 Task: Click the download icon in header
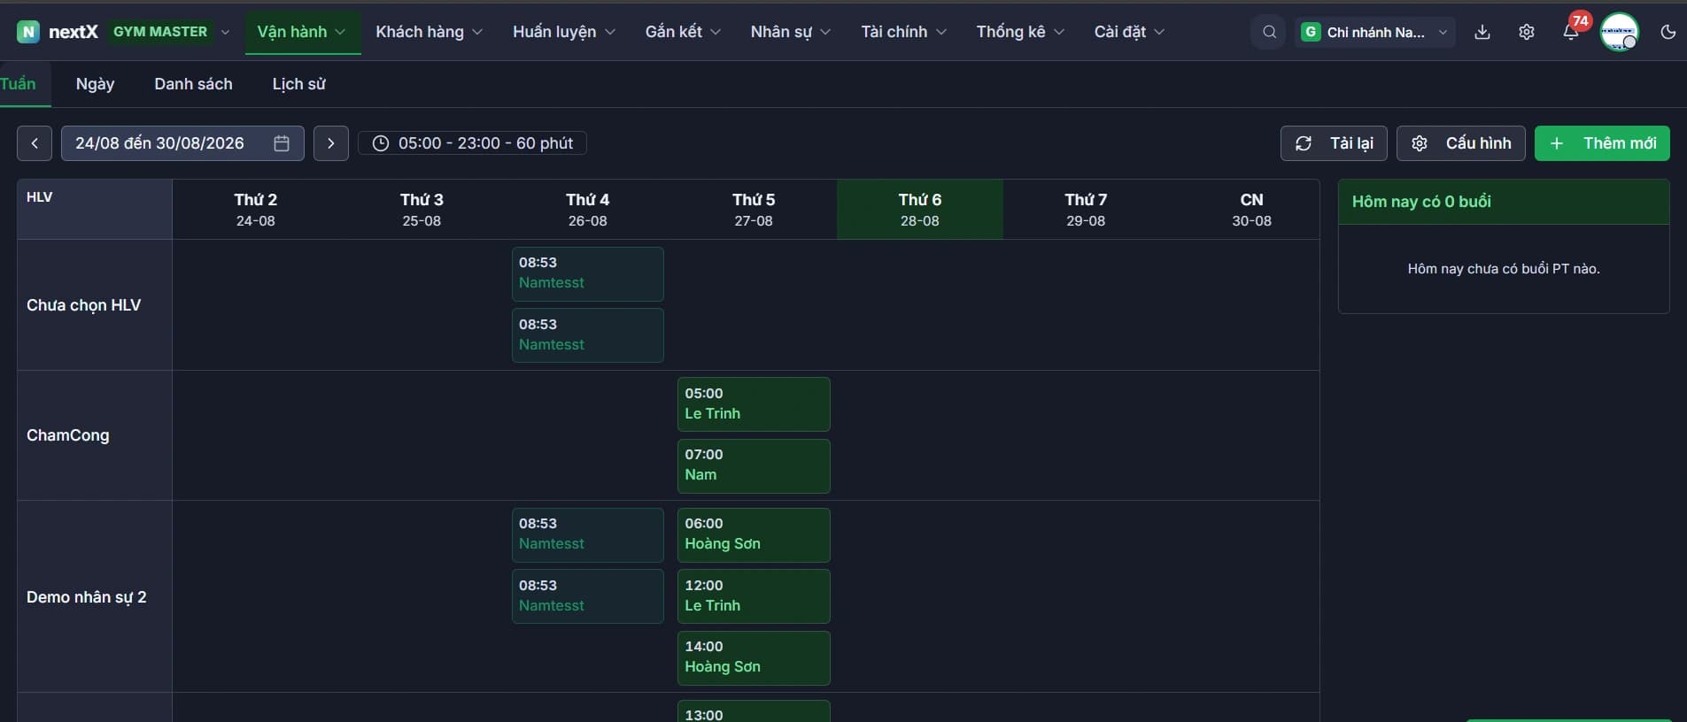pyautogui.click(x=1482, y=32)
